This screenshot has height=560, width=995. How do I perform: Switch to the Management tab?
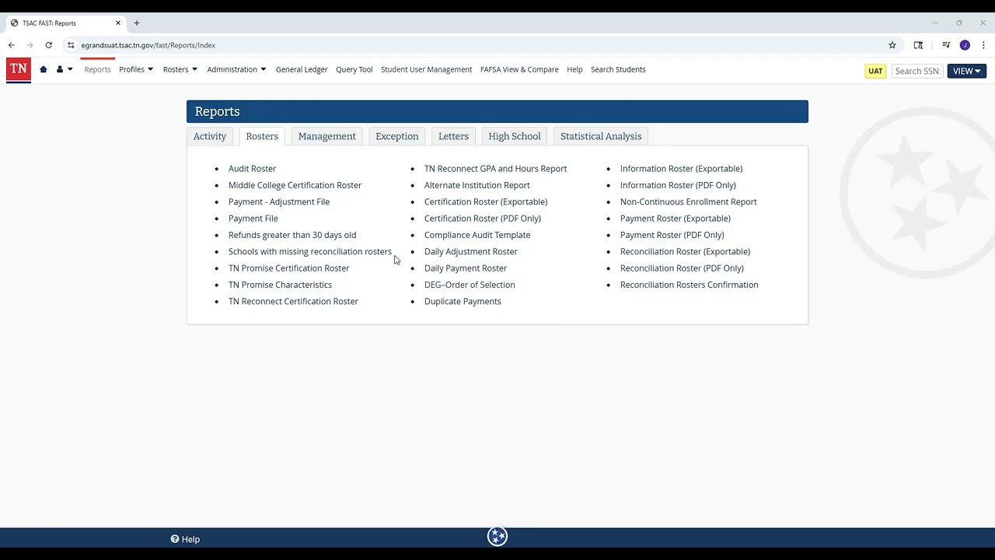326,136
